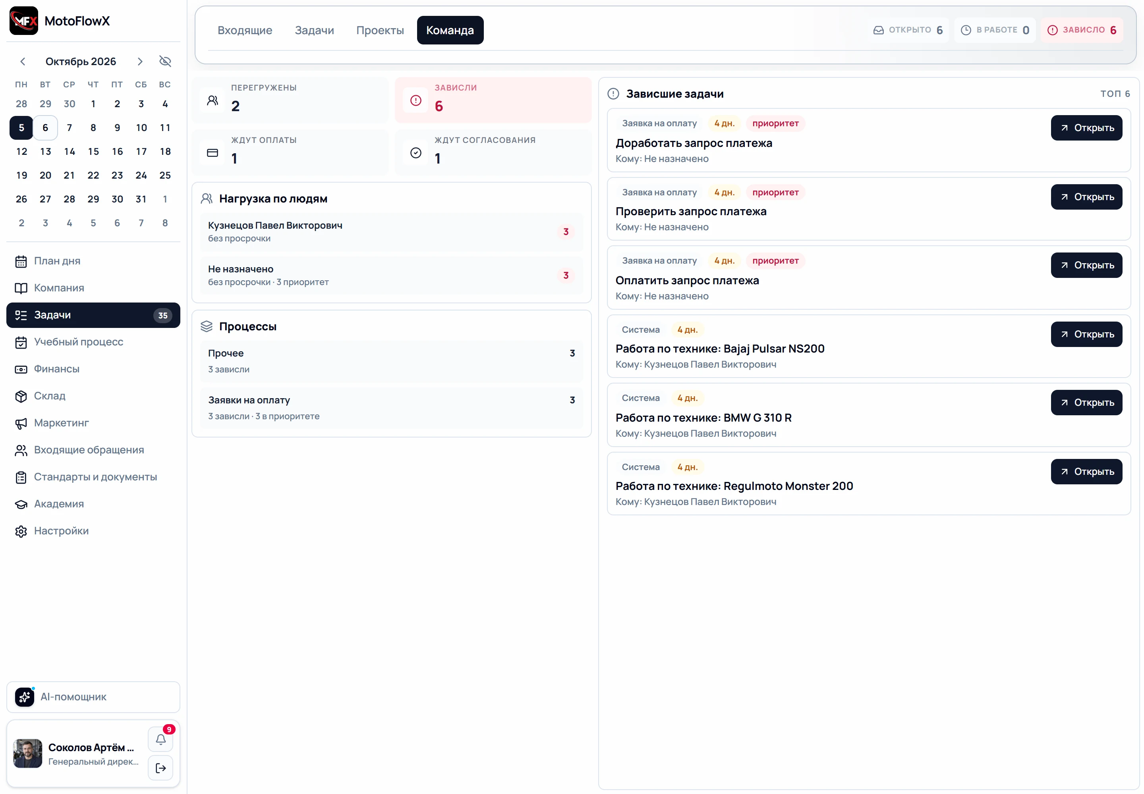Screen dimensions: 1144x794
Task: Click the В работе 0 status chip
Action: (x=995, y=30)
